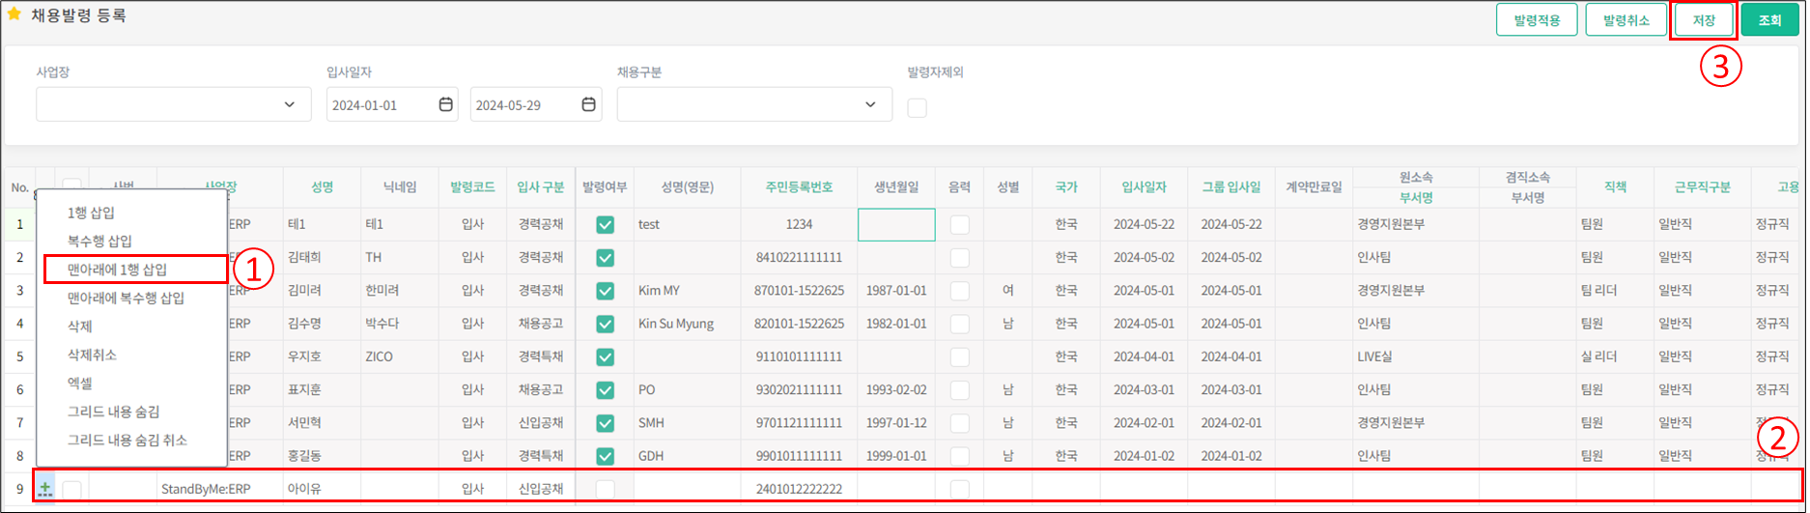
Task: Check the 발령여부 checkbox for 아이유
Action: (605, 490)
